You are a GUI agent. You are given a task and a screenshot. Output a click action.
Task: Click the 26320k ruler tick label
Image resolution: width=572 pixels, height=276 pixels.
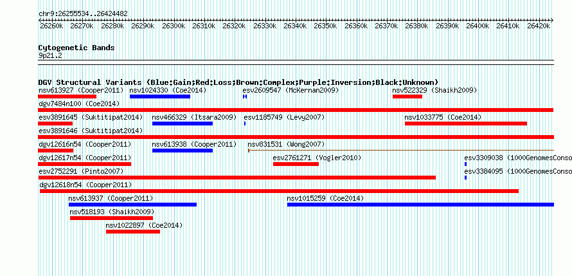pyautogui.click(x=234, y=26)
